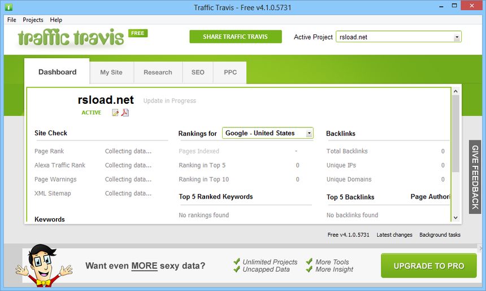Viewport: 486px width, 291px height.
Task: Switch to the Dashboard tab
Action: 57,72
